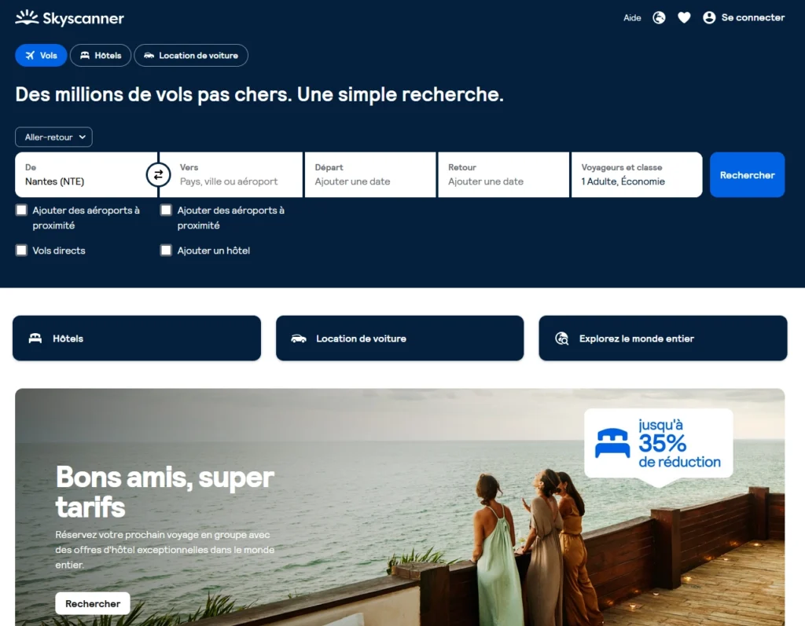Switch to Location de voiture tab

[x=191, y=56]
